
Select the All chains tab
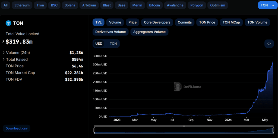[5, 5]
